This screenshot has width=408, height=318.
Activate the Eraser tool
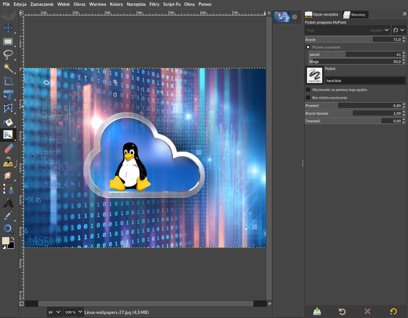pos(8,149)
